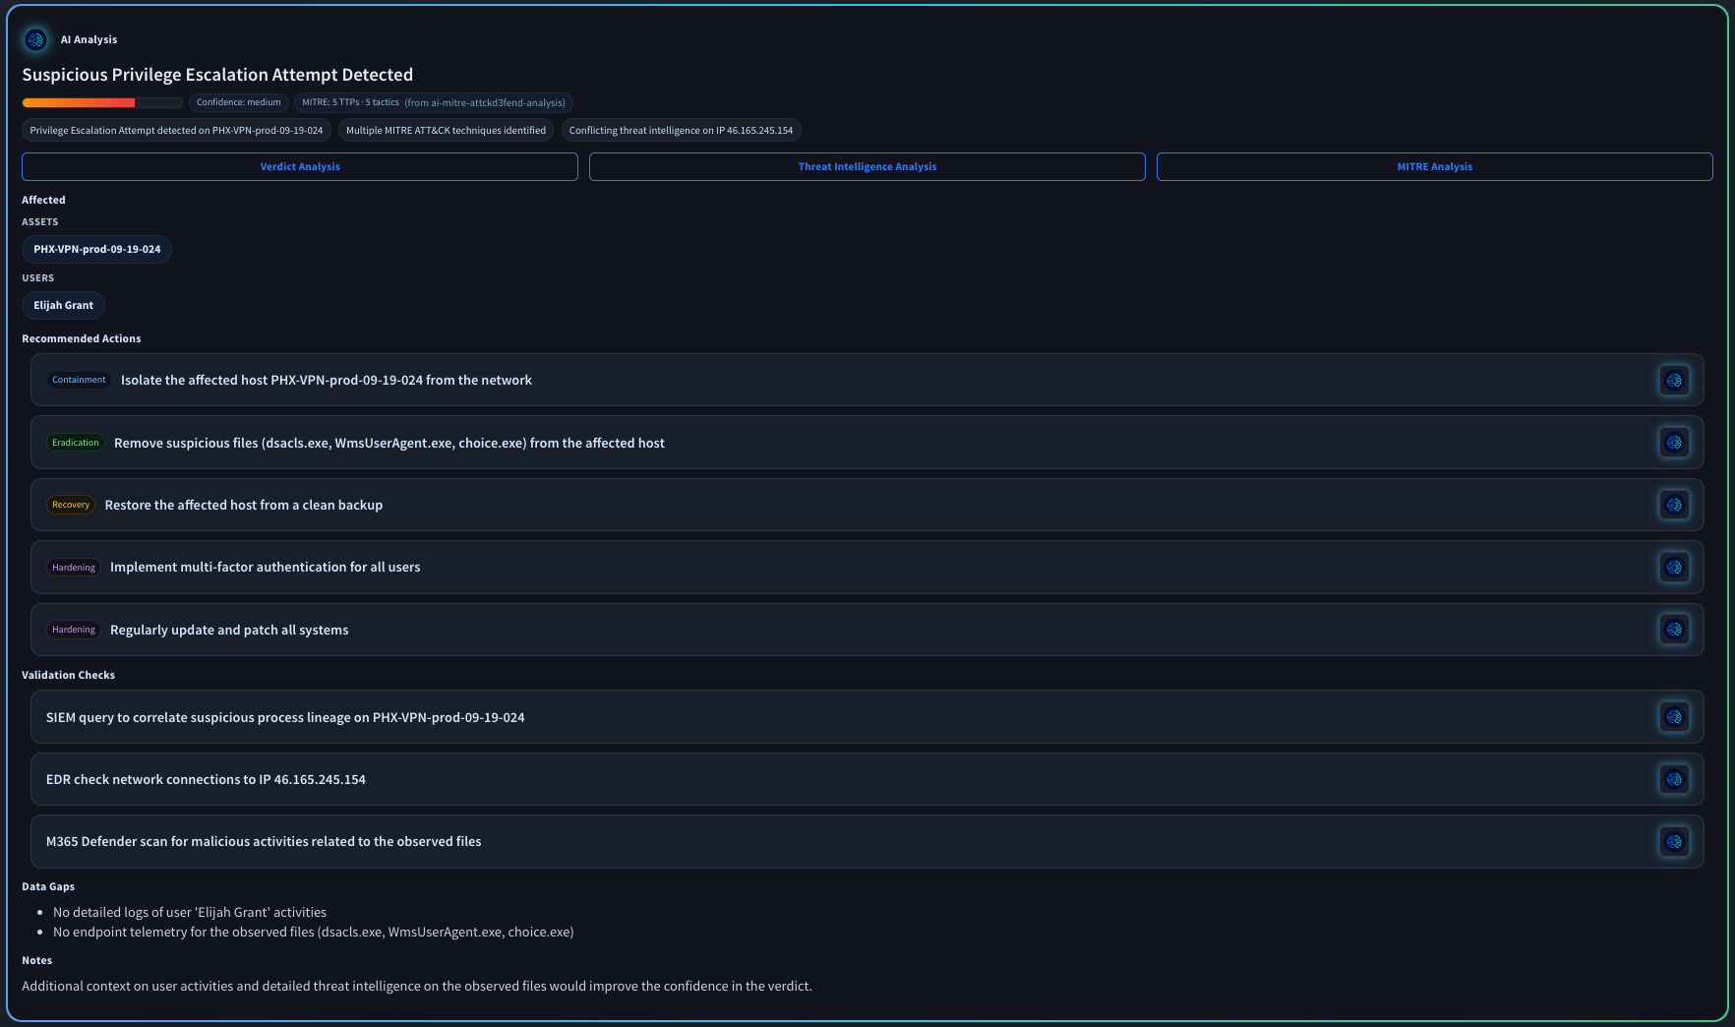
Task: Open AI helper for the clean backup restore action
Action: click(x=1674, y=505)
